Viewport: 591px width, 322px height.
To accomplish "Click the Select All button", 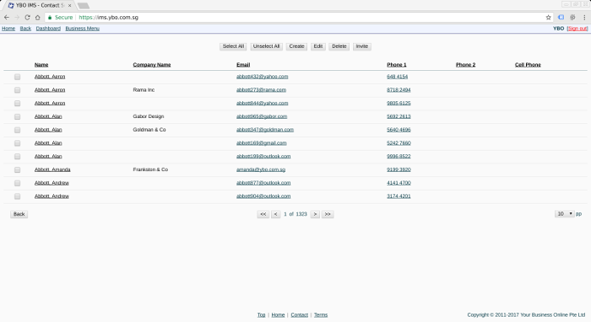I will [233, 46].
